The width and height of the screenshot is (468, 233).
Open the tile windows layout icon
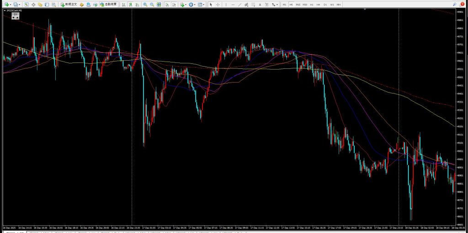(x=159, y=5)
